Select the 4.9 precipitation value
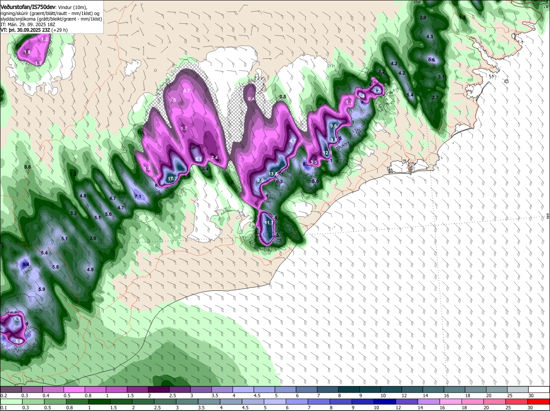The height and width of the screenshot is (411, 550). pos(90,269)
